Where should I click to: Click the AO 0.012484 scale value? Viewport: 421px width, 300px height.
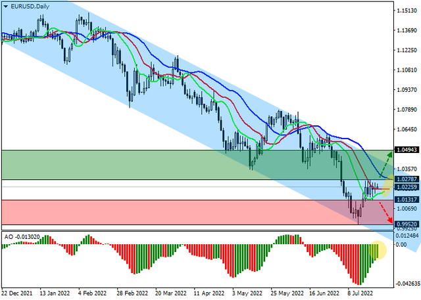tap(407, 236)
